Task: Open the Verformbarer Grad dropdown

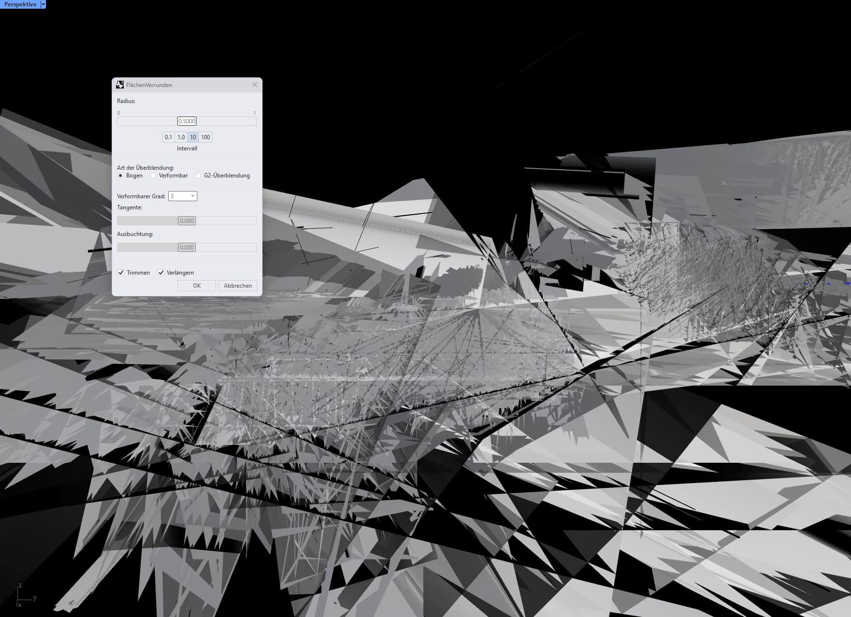Action: point(182,196)
